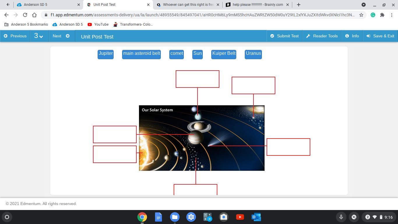
Task: Go back to the previous browser page
Action: [x=6, y=15]
